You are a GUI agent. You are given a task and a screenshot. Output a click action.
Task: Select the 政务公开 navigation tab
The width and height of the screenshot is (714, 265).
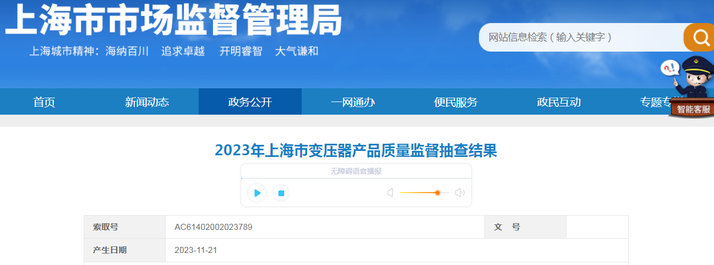250,102
